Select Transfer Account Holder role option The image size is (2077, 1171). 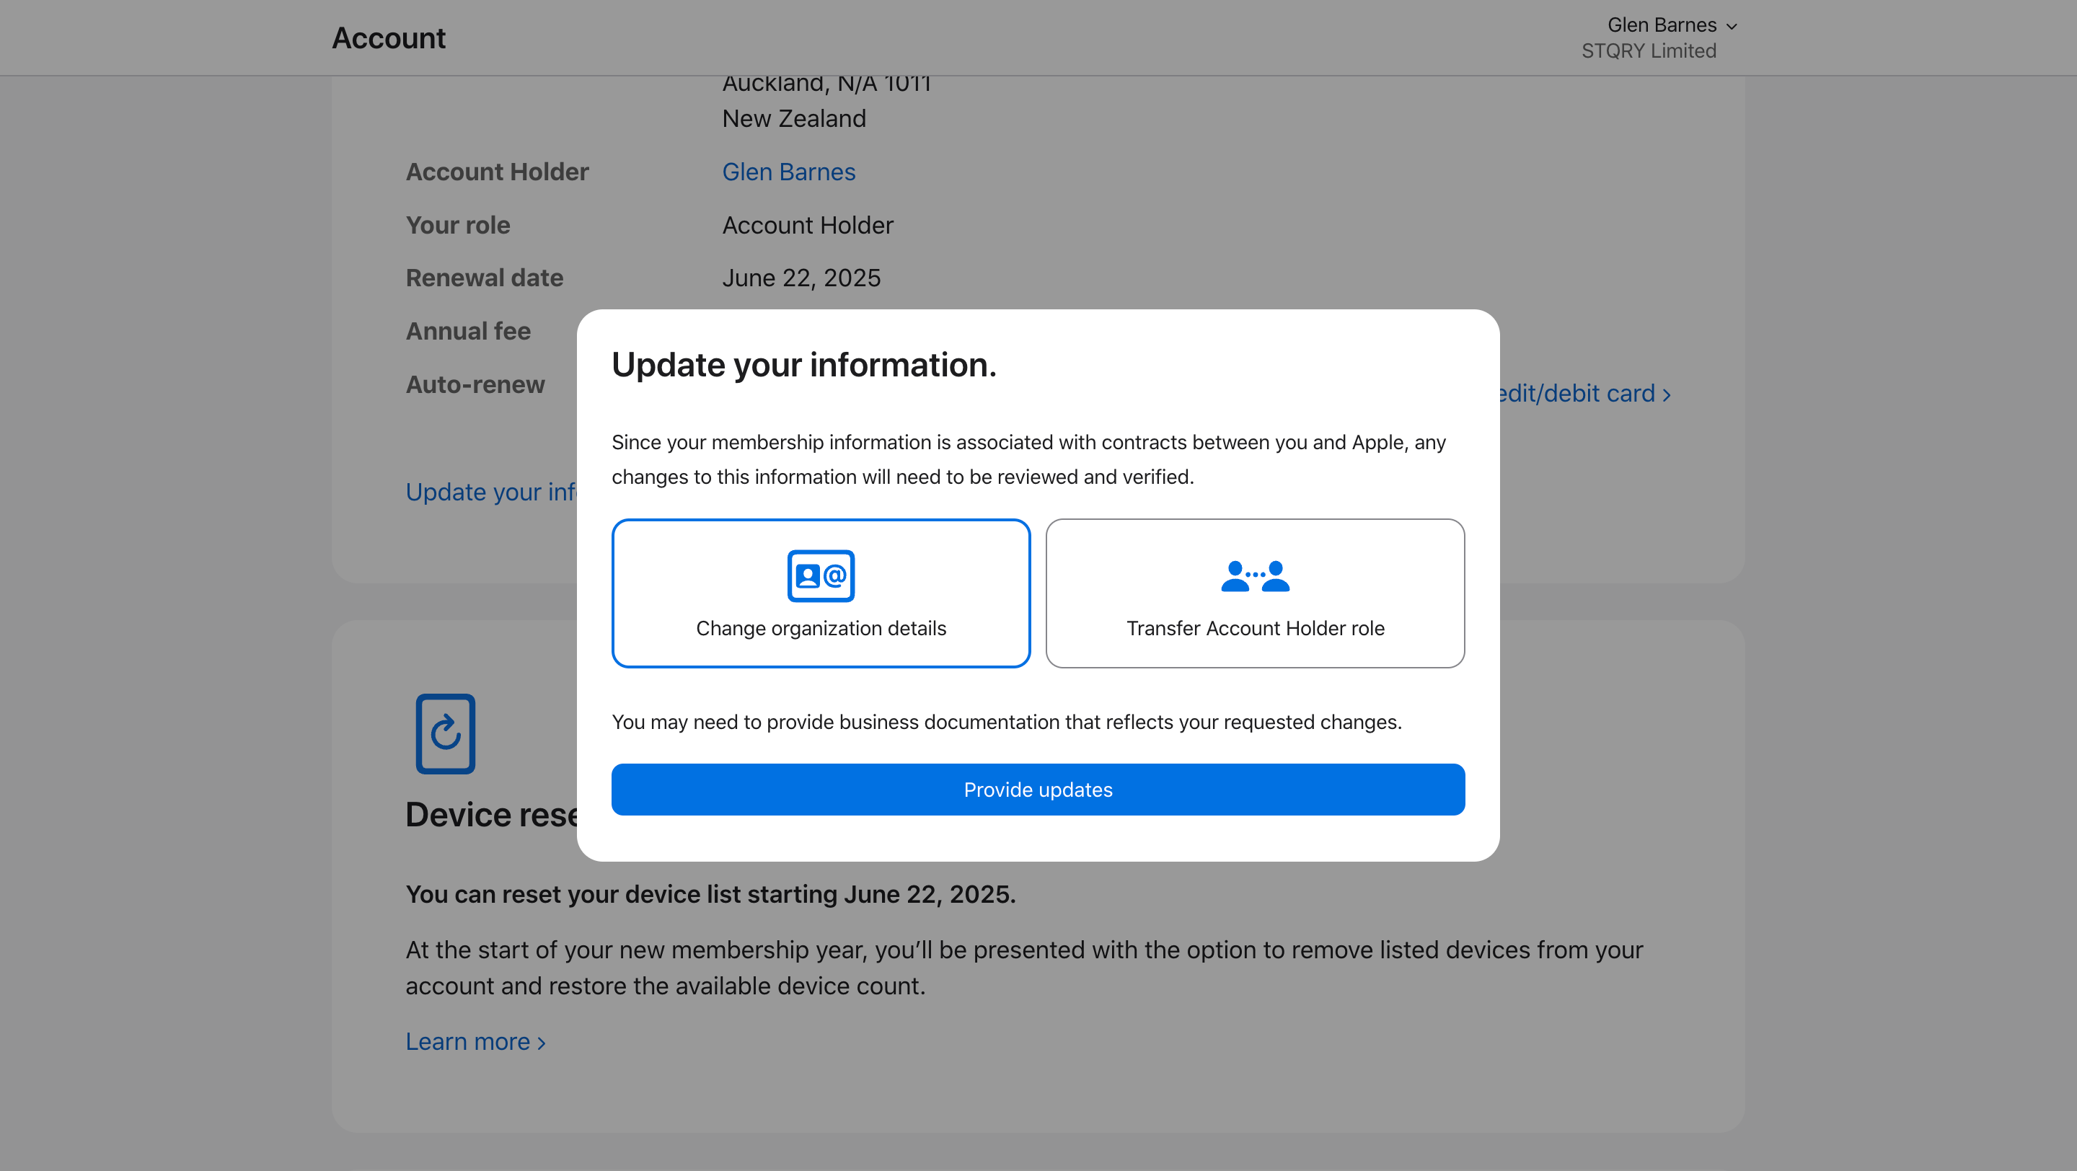(1255, 593)
